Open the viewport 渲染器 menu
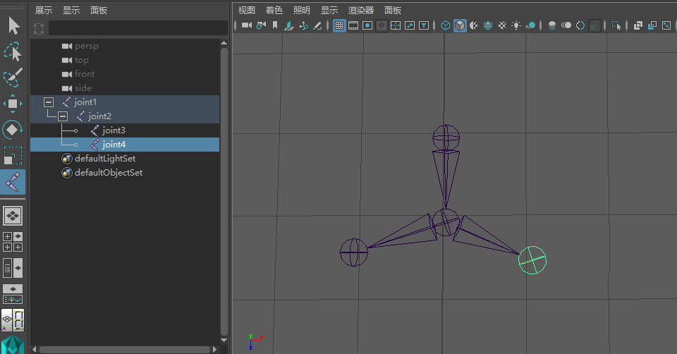The image size is (677, 354). click(361, 11)
